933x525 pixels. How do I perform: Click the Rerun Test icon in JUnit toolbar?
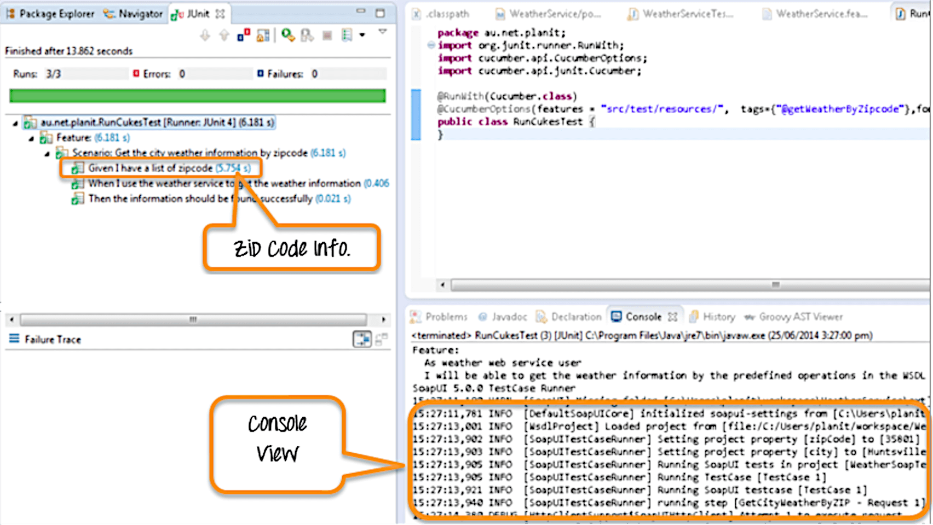[287, 36]
